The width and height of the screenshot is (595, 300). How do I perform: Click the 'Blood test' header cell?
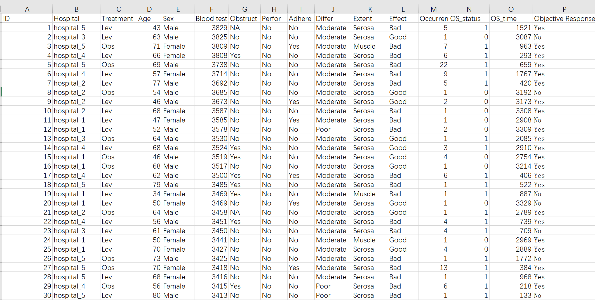tap(211, 18)
